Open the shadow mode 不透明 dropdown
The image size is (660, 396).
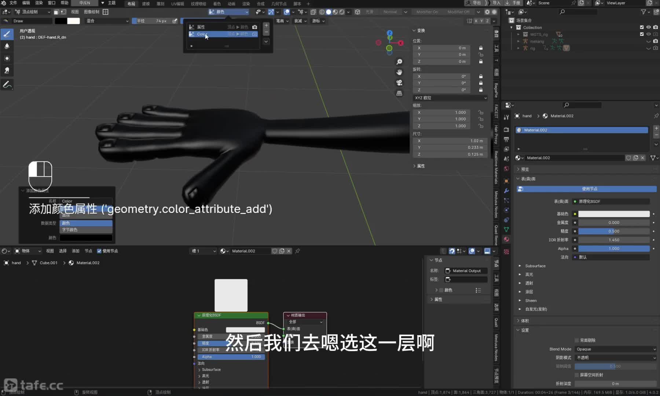[x=616, y=357]
